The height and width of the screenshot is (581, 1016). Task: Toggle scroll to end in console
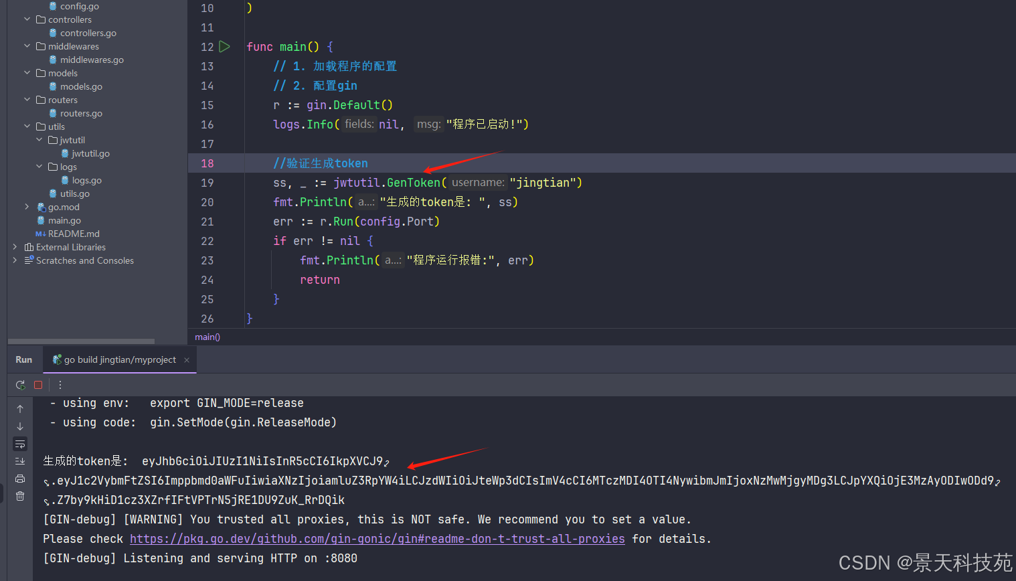coord(20,461)
